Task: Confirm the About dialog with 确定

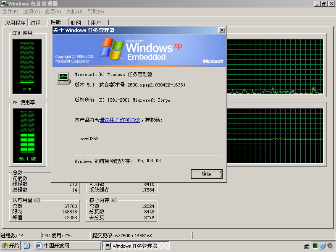Action: (x=207, y=174)
